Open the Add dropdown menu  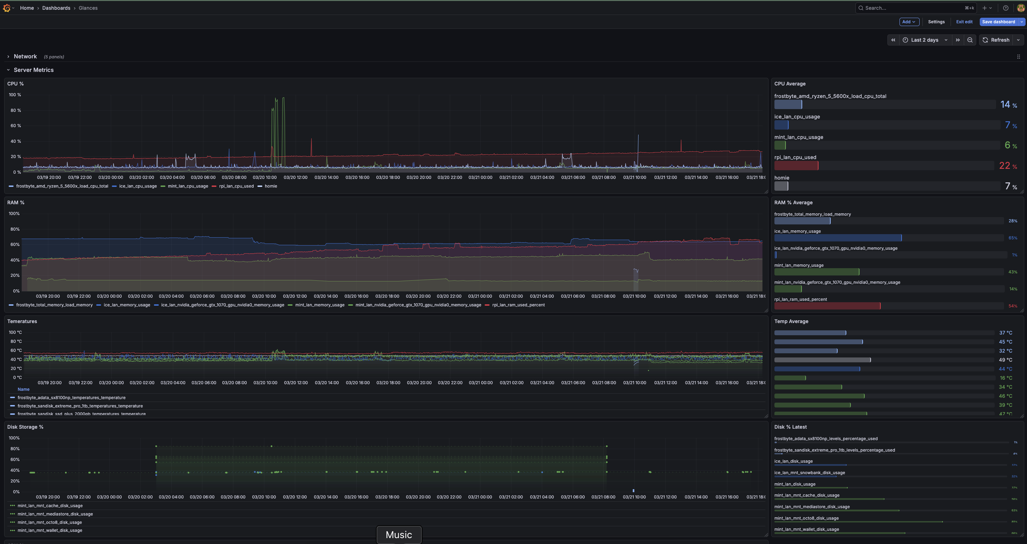point(909,22)
